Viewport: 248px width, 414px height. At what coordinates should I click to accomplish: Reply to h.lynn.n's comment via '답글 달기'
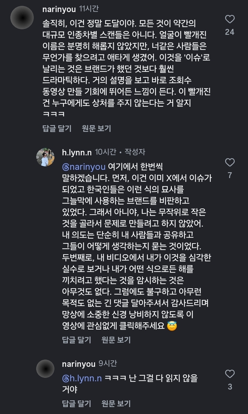(76, 340)
